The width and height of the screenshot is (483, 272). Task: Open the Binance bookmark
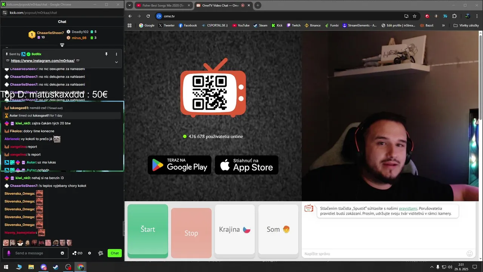(x=312, y=25)
